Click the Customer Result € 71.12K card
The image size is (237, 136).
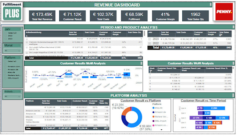(72, 16)
